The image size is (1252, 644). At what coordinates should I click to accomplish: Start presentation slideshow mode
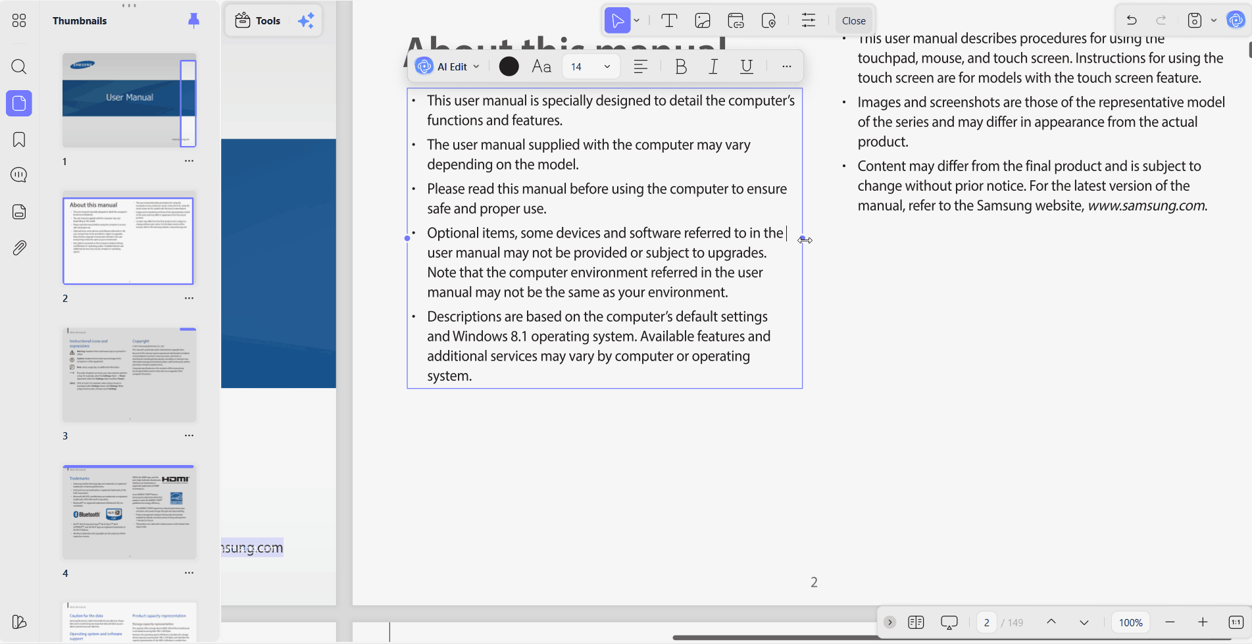pyautogui.click(x=949, y=622)
